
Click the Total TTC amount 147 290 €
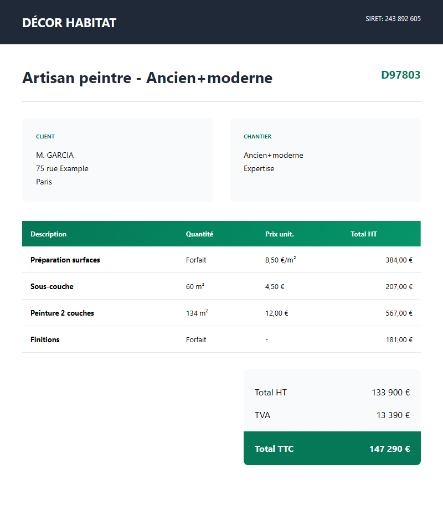point(389,449)
